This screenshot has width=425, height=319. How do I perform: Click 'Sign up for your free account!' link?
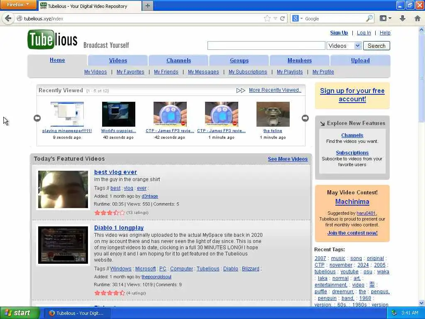(x=352, y=95)
